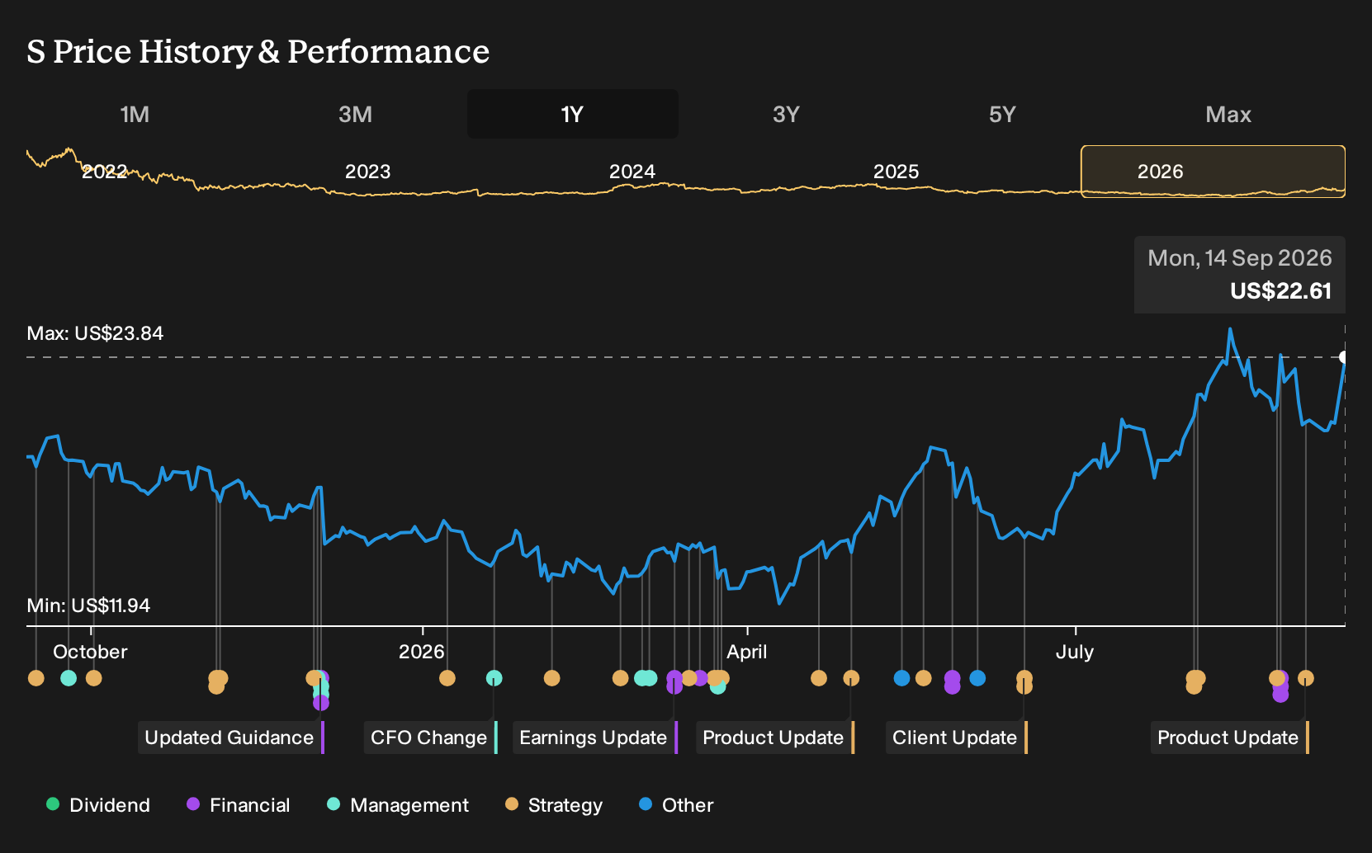Select the highlighted 2026 range in overview

(x=1213, y=172)
